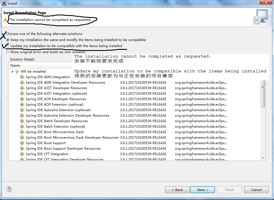The height and width of the screenshot is (200, 274).
Task: Click icon beside Spring IDE Batch Extension (optional)
Action: pos(22,127)
